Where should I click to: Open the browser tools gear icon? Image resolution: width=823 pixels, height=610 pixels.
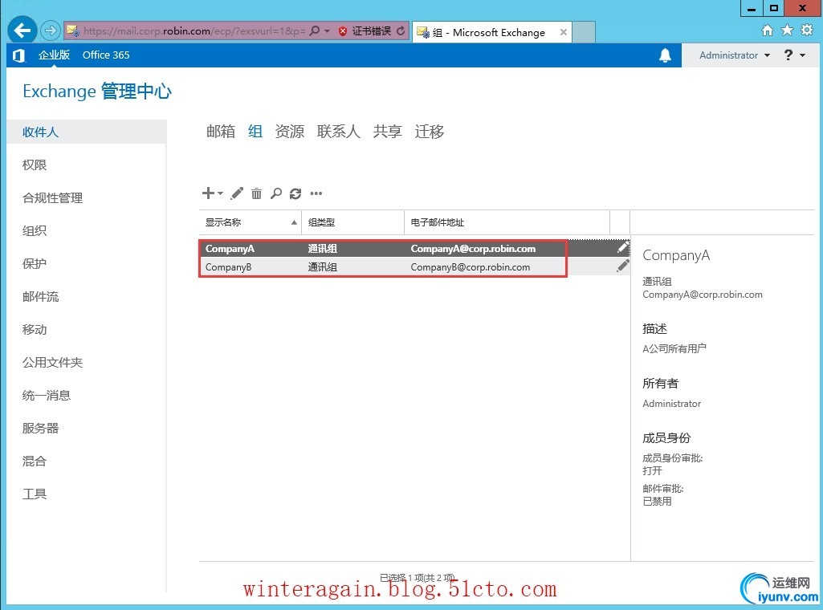pos(807,31)
